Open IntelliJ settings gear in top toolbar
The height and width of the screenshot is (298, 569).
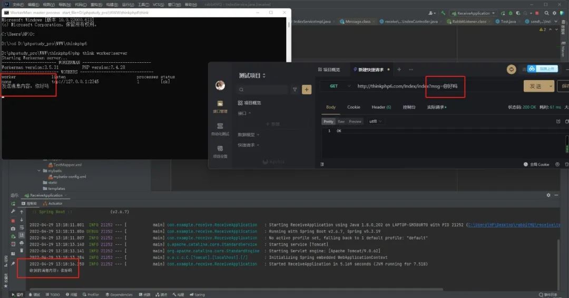pyautogui.click(x=554, y=13)
